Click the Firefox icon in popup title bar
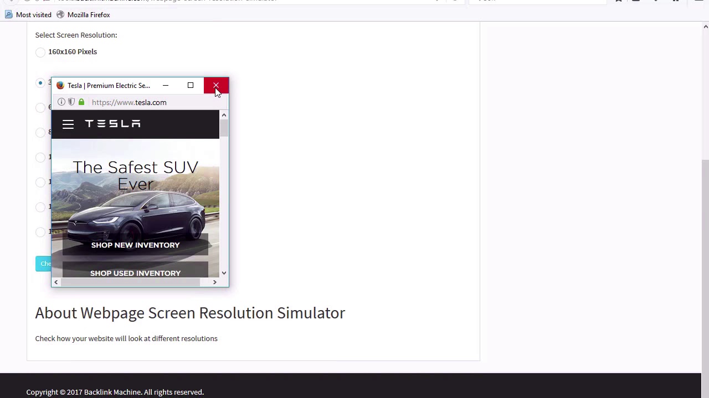 [x=60, y=86]
